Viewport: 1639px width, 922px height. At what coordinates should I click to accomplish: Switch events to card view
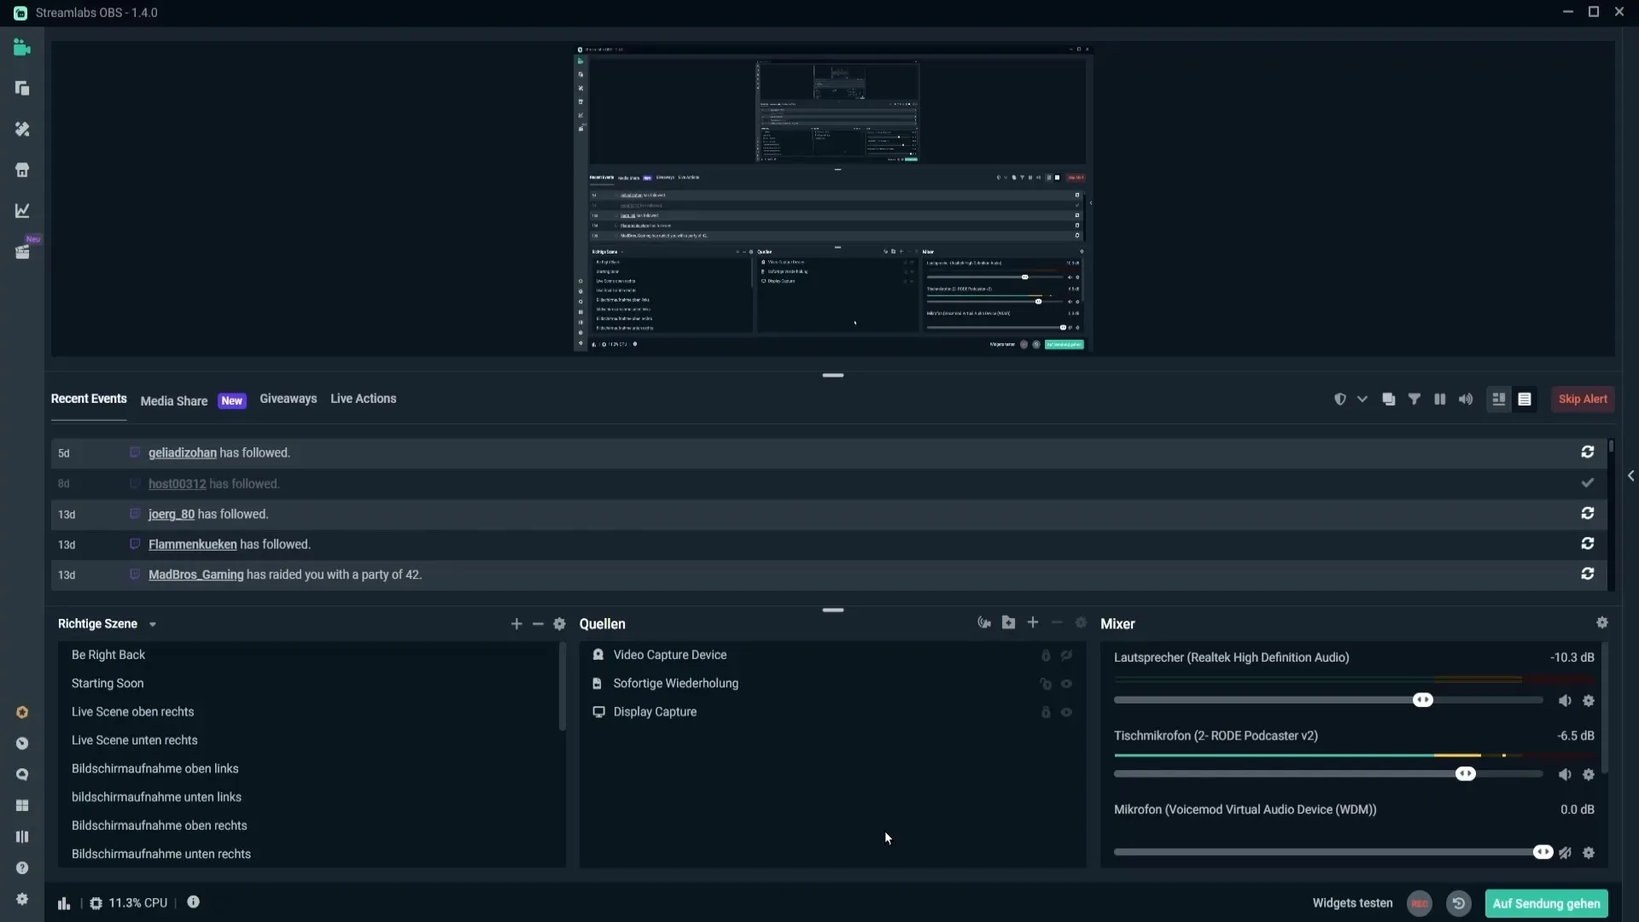[x=1499, y=400]
